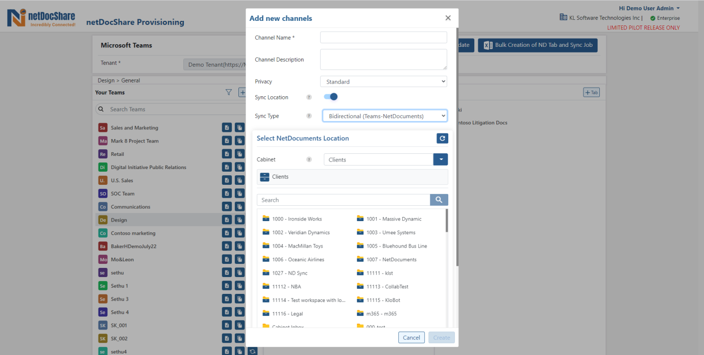Close the Add new channels dialog
704x355 pixels.
coord(448,18)
